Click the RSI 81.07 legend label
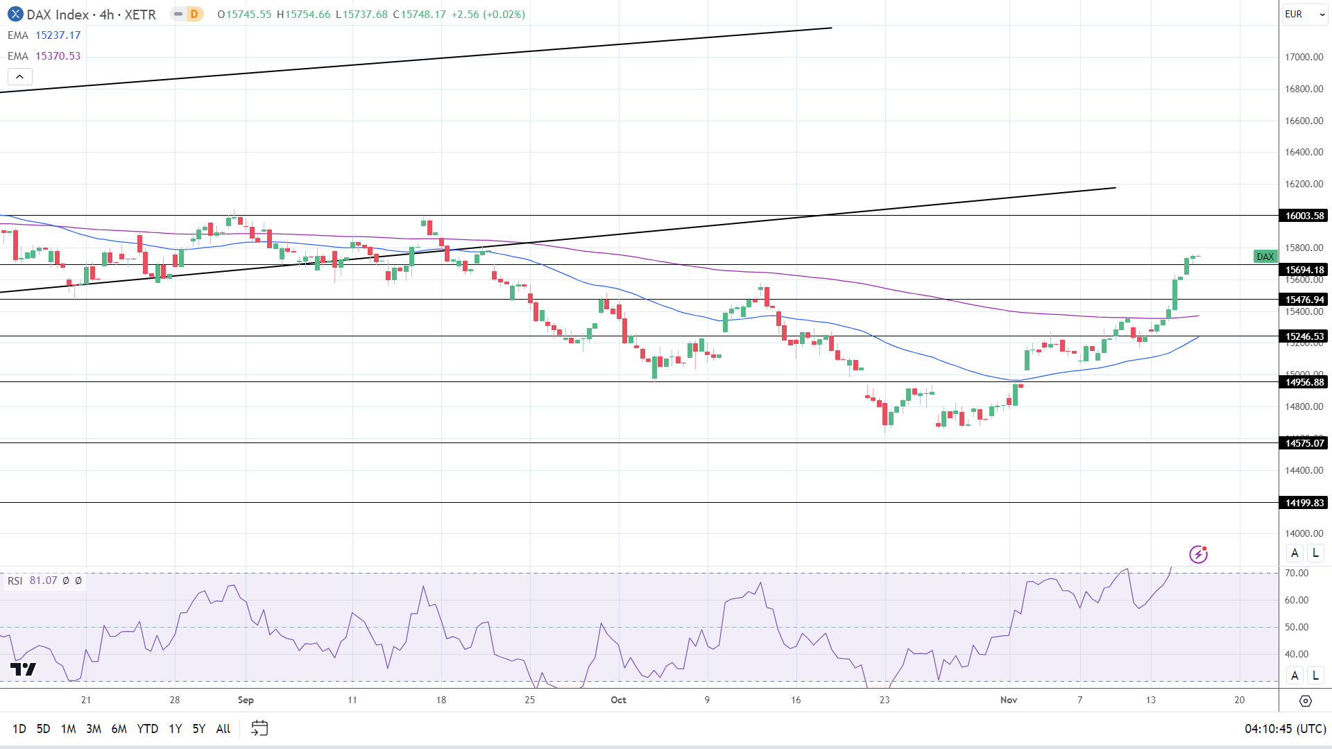 [x=32, y=580]
